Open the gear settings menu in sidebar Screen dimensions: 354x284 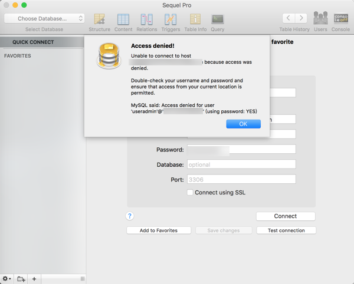(x=6, y=279)
